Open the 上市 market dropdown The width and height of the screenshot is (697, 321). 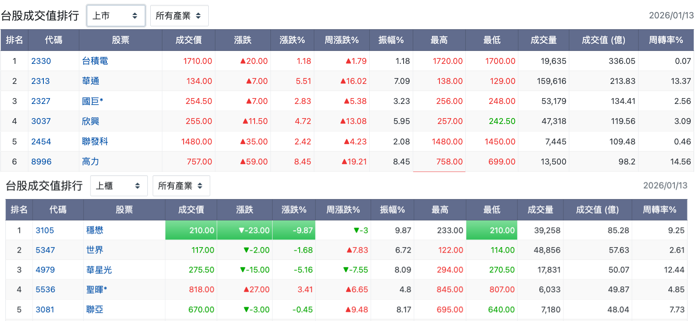tap(116, 16)
